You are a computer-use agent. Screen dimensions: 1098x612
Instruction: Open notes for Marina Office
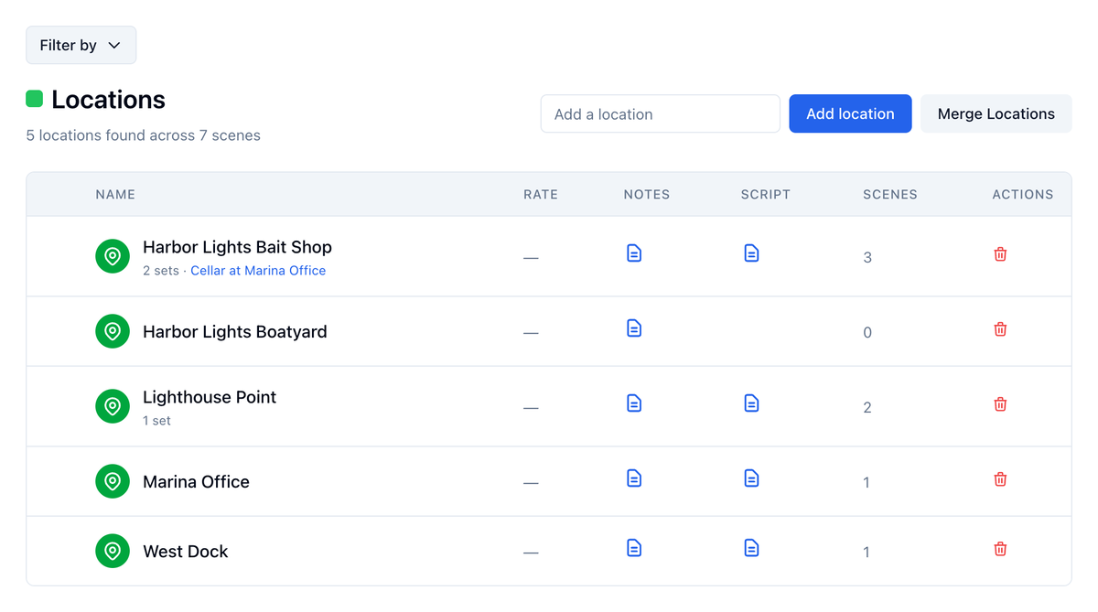[634, 478]
